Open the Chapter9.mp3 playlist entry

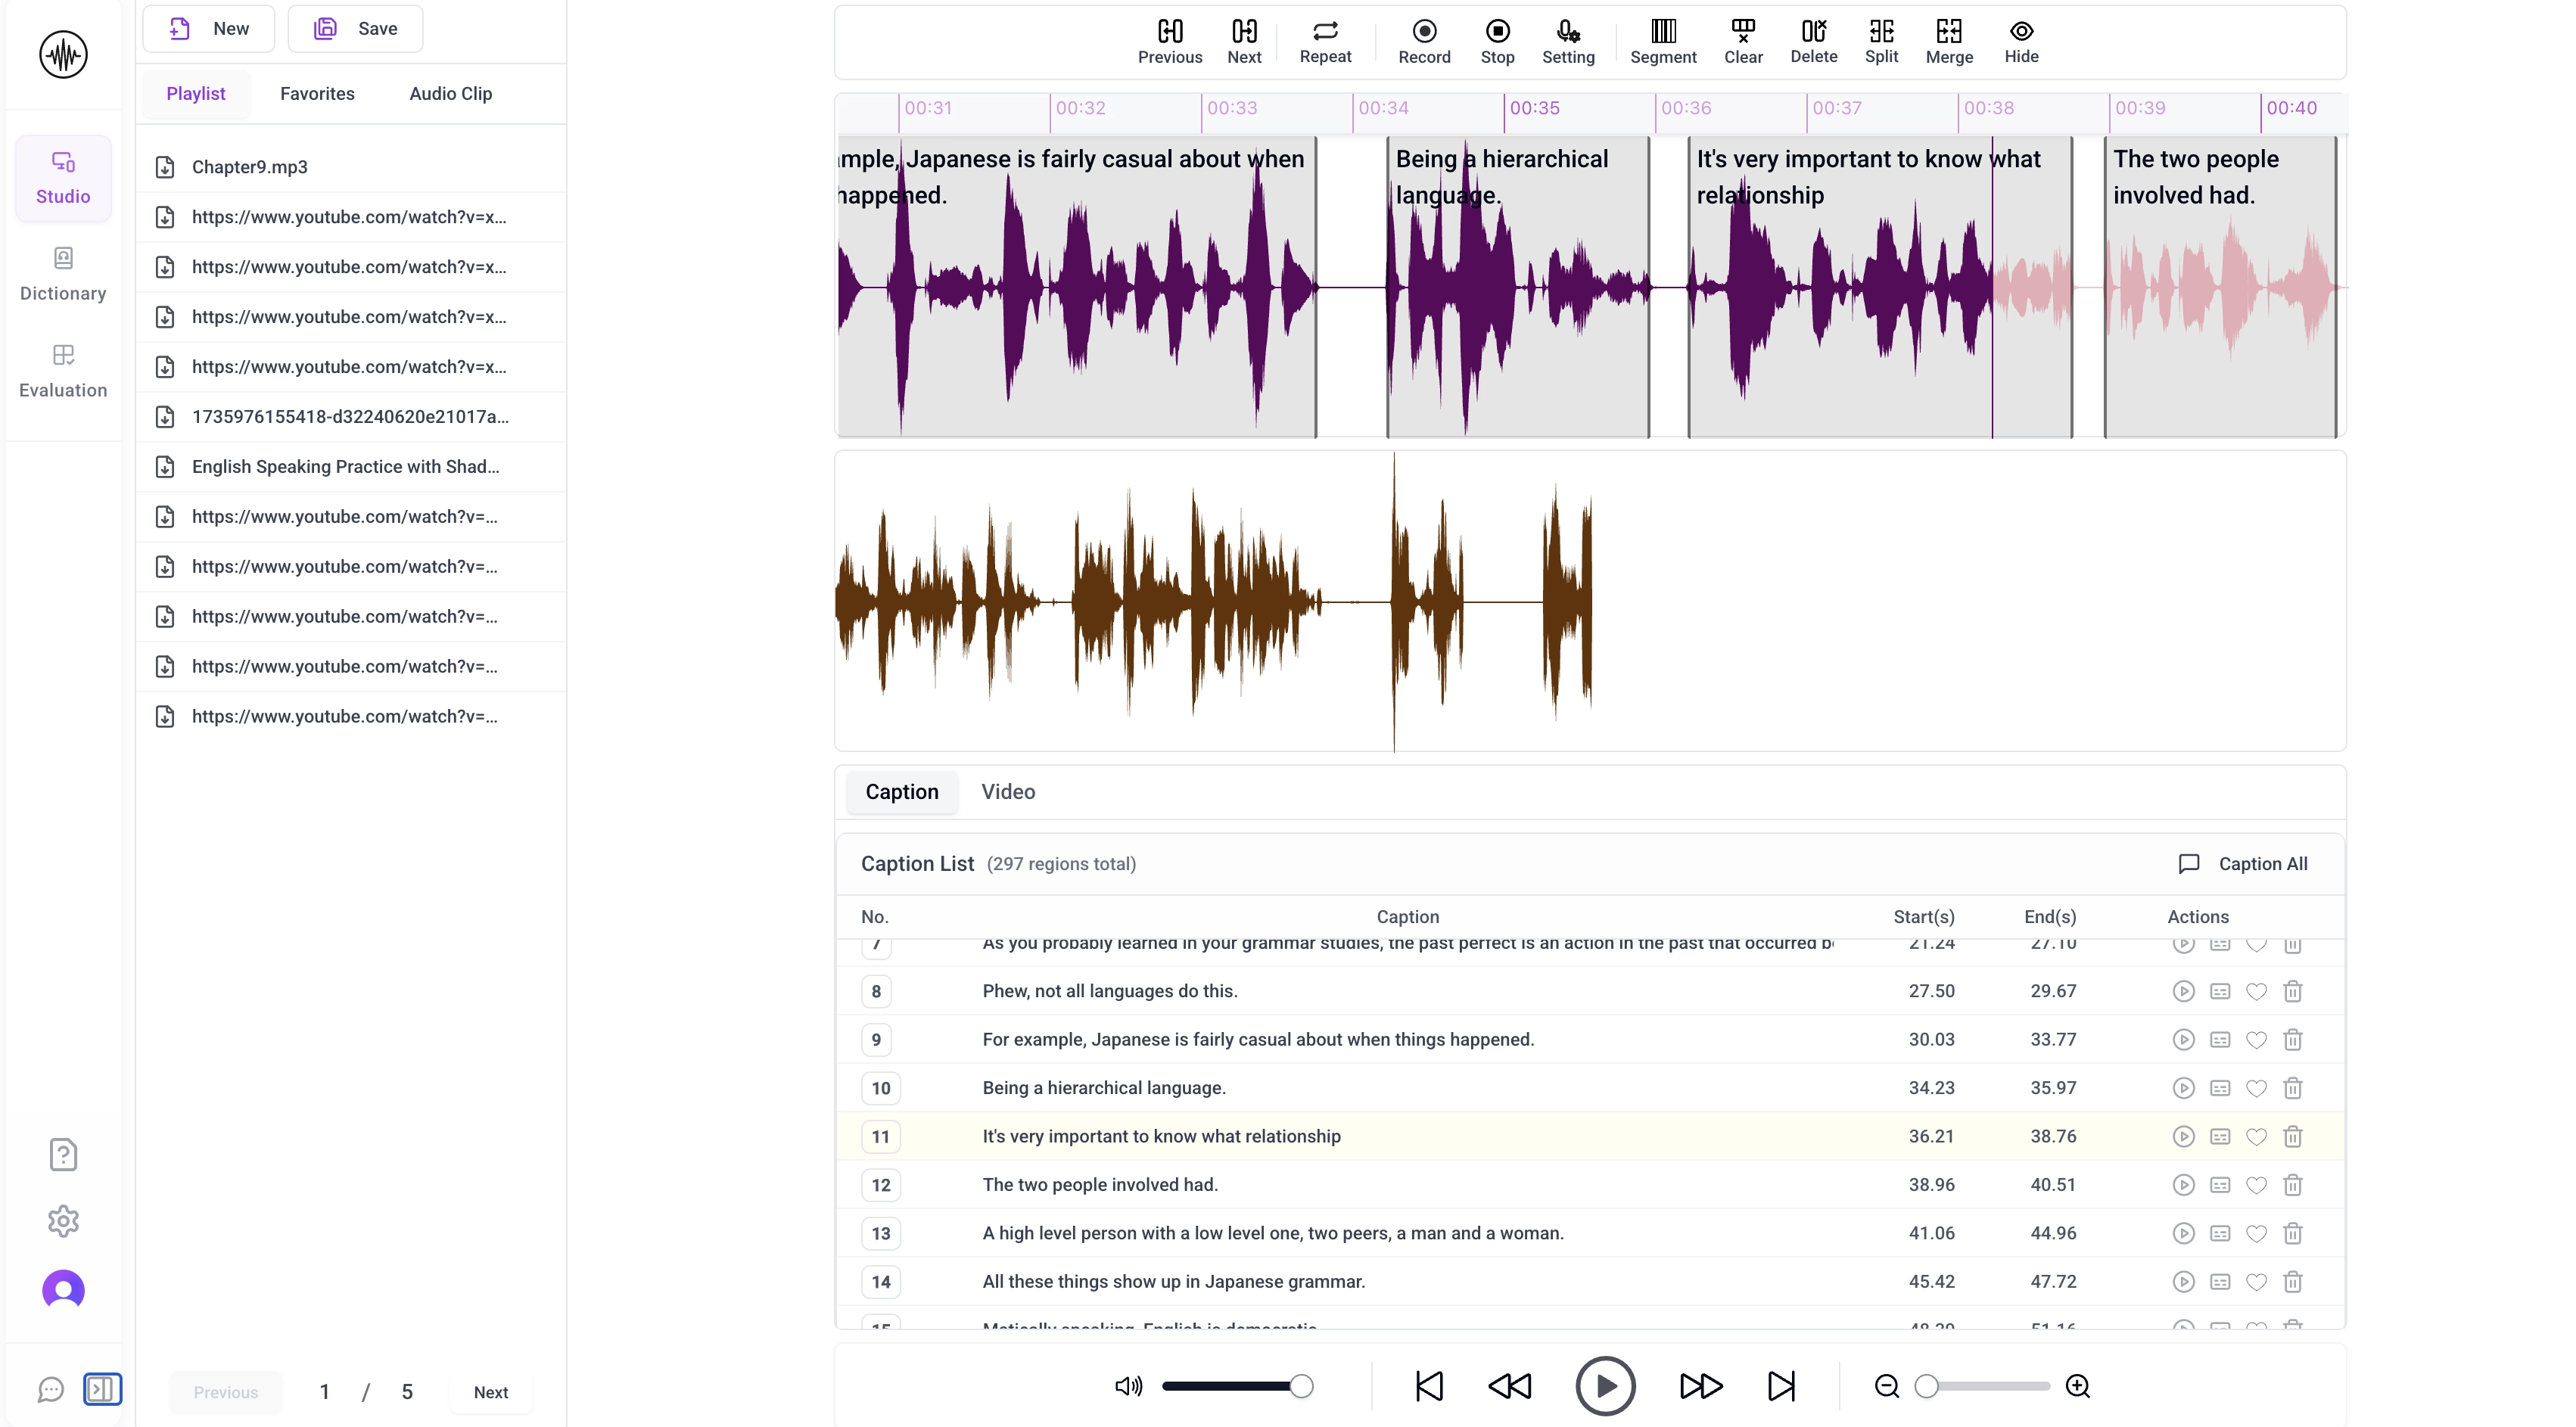click(249, 167)
